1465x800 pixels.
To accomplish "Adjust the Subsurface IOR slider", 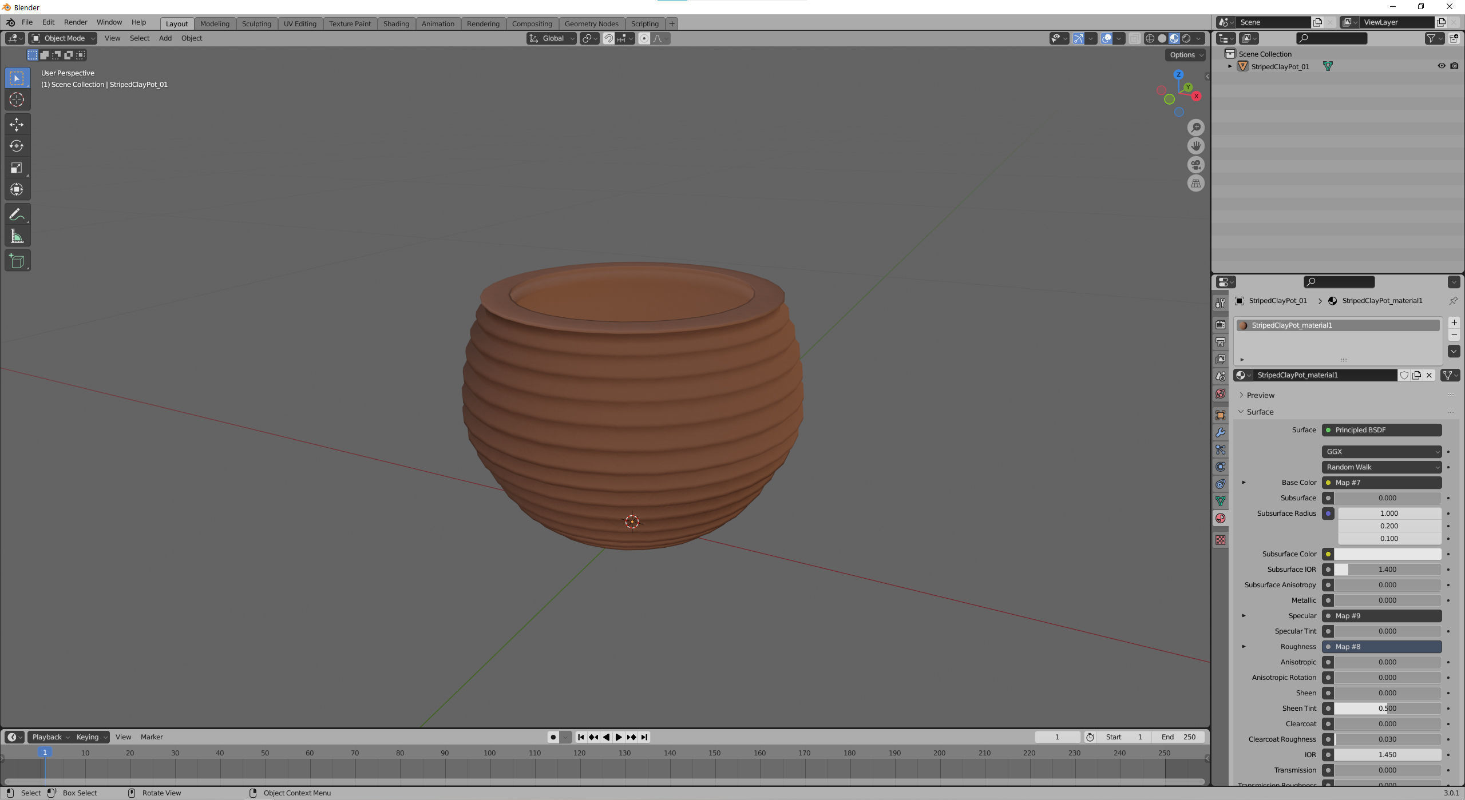I will tap(1387, 570).
